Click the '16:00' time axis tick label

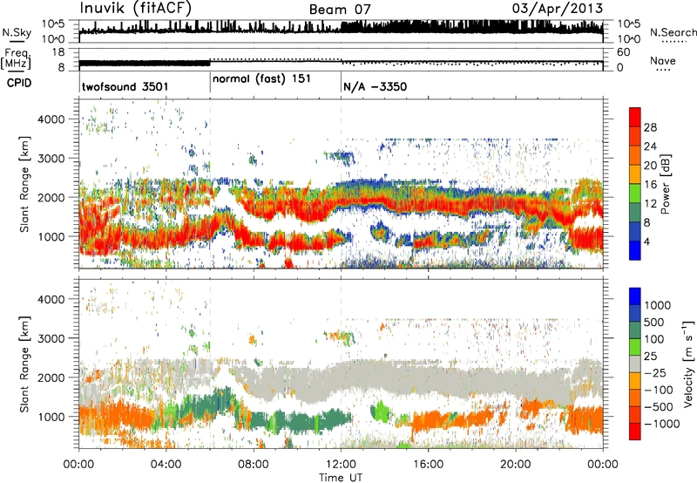click(x=428, y=465)
